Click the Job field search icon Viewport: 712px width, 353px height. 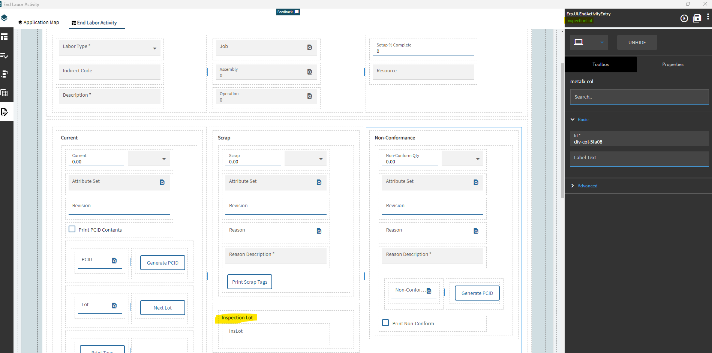tap(310, 48)
